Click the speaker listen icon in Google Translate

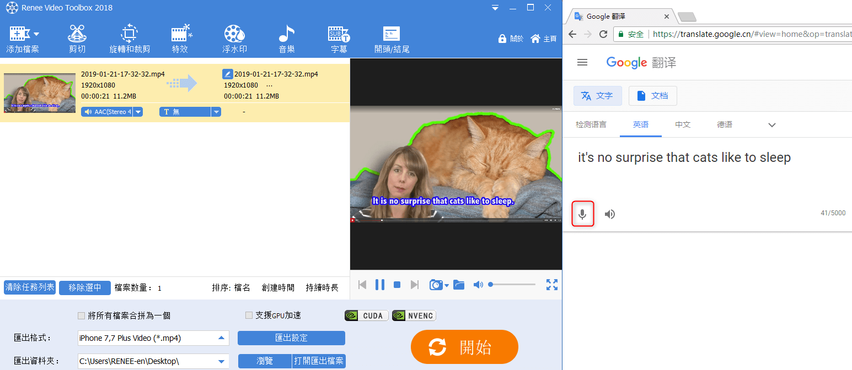[609, 214]
